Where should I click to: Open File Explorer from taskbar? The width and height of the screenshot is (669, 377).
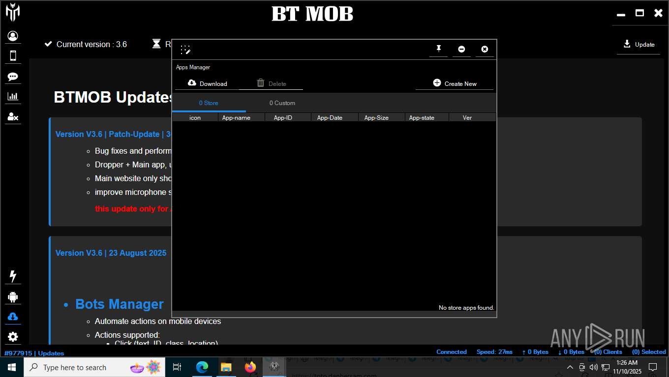(x=226, y=367)
